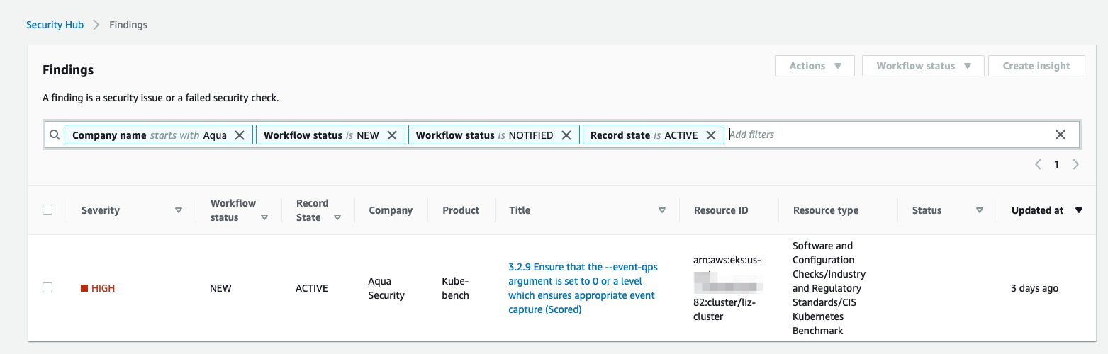The image size is (1108, 354).
Task: Remove the Workflow status NOTIFIED filter
Action: click(566, 135)
